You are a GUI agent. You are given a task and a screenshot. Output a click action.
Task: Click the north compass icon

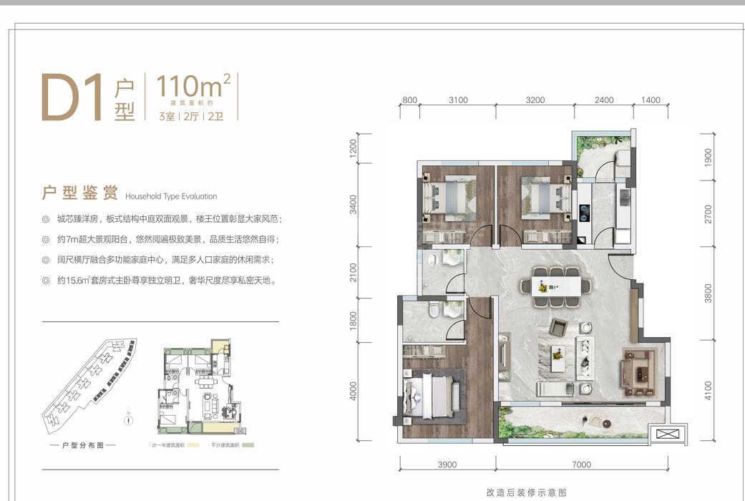(x=128, y=419)
